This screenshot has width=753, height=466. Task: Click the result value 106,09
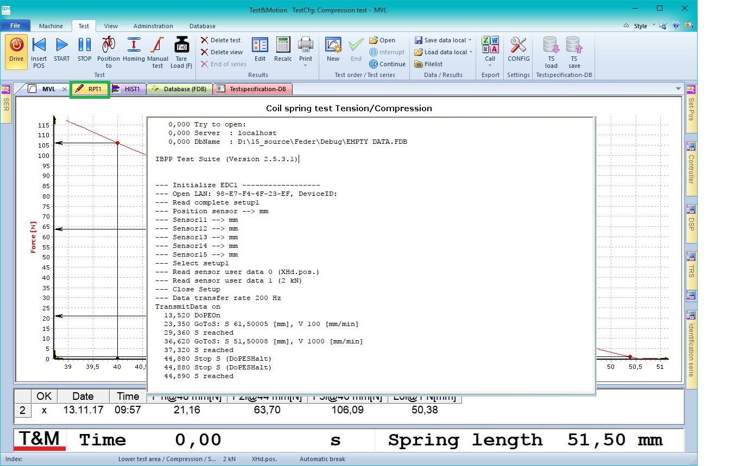click(347, 410)
